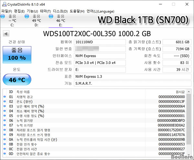Select raw value 0000000000009B
This screenshot has height=160, width=194.
(x=172, y=140)
